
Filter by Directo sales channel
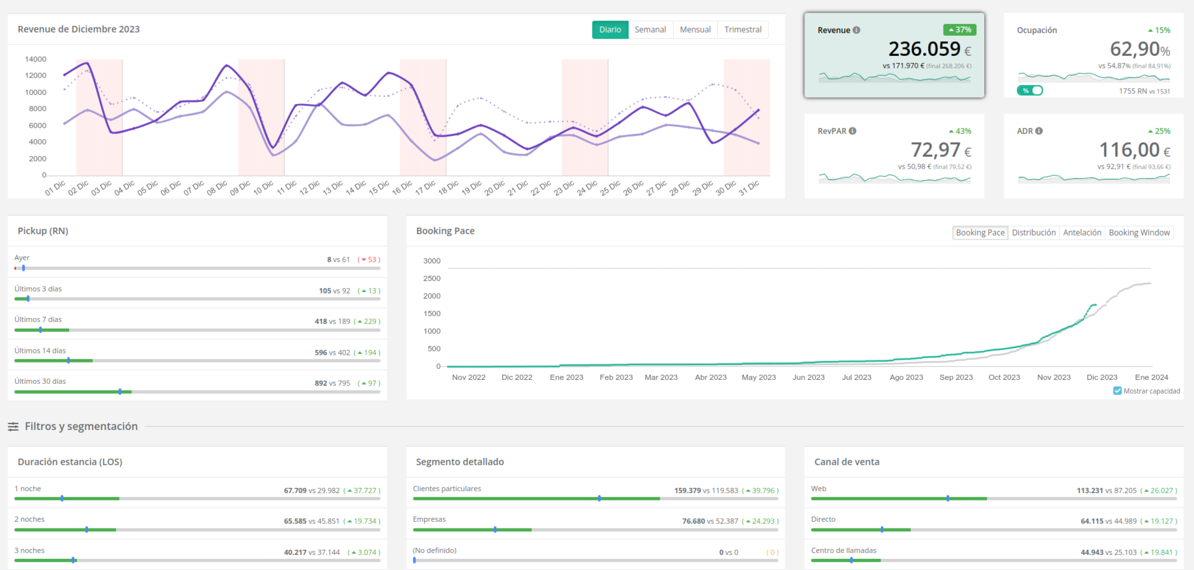[x=994, y=524]
